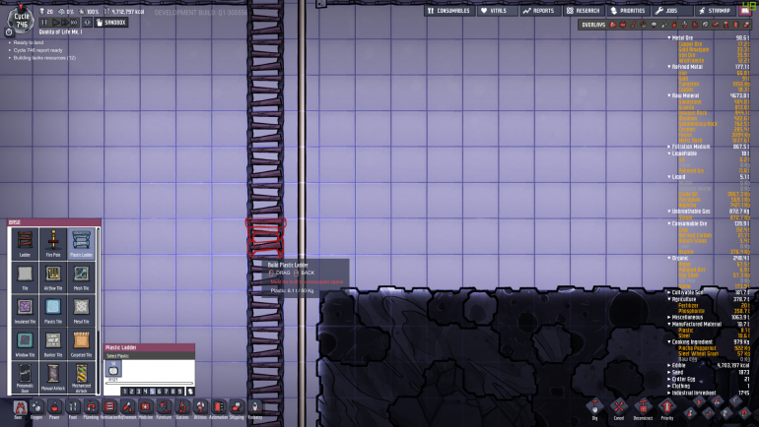This screenshot has width=759, height=427.
Task: Select the Metal Tile building
Action: point(81,311)
